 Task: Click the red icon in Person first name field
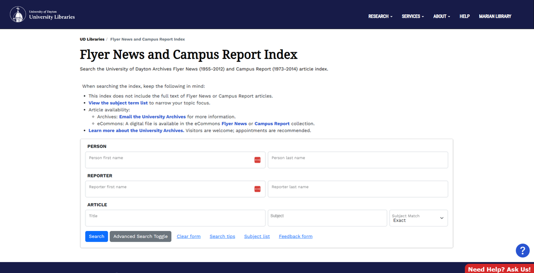[258, 160]
